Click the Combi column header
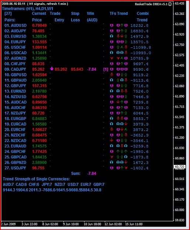 [x=143, y=14]
